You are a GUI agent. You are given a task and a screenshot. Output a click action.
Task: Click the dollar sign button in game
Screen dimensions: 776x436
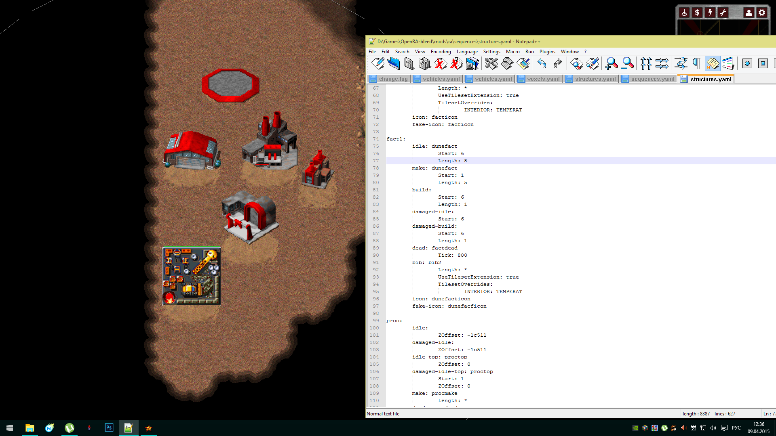pos(697,13)
